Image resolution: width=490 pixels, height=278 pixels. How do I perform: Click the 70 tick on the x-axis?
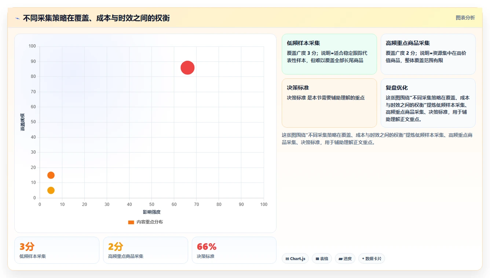[x=197, y=204]
